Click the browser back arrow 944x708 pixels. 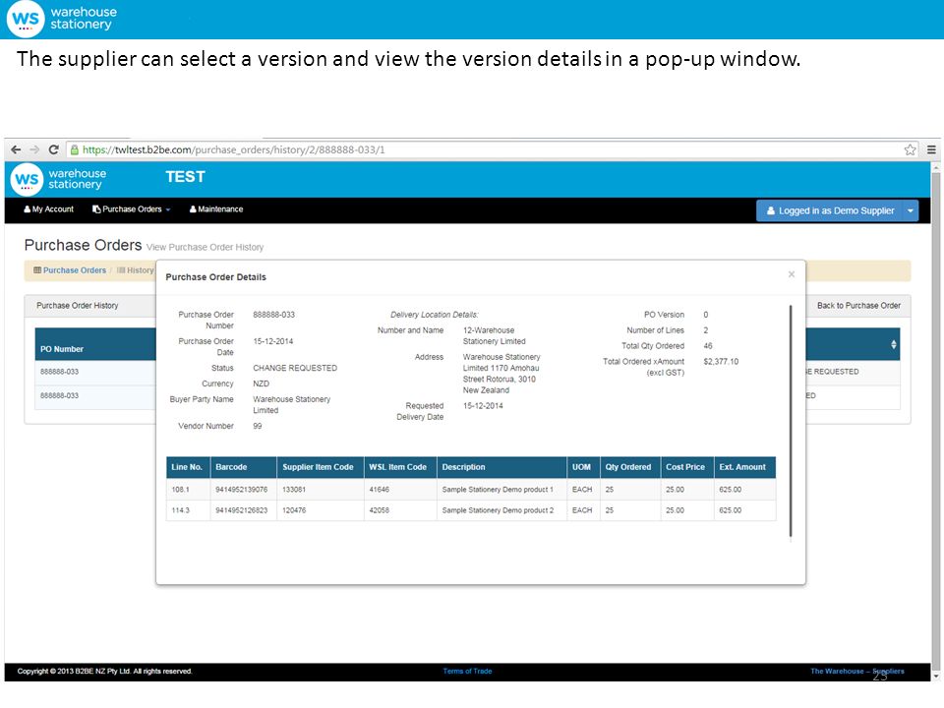(x=17, y=149)
